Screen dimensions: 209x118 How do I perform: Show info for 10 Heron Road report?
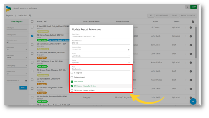[191, 36]
